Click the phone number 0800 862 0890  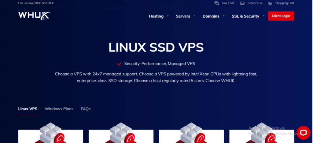pos(44,3)
